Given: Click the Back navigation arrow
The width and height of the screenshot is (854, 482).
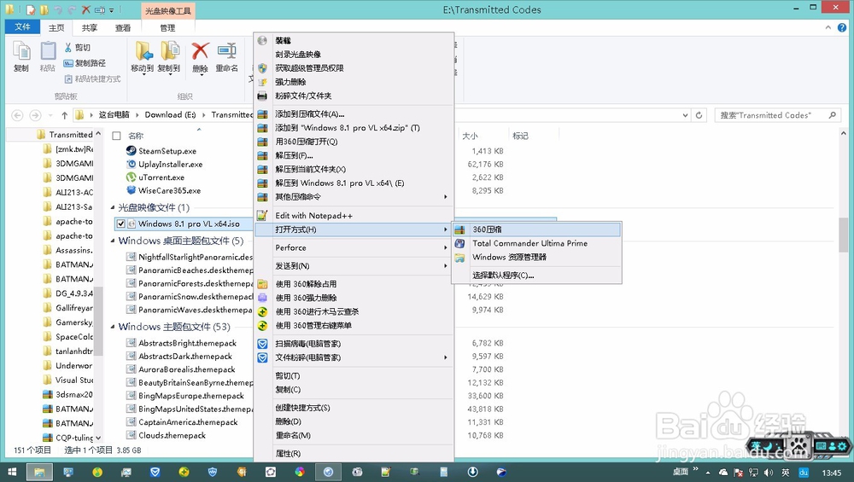Looking at the screenshot, I should click(x=17, y=115).
